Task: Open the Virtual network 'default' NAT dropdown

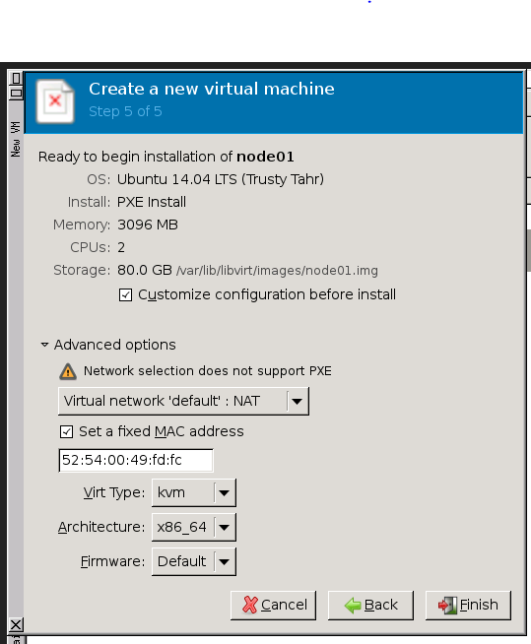Action: [x=183, y=401]
